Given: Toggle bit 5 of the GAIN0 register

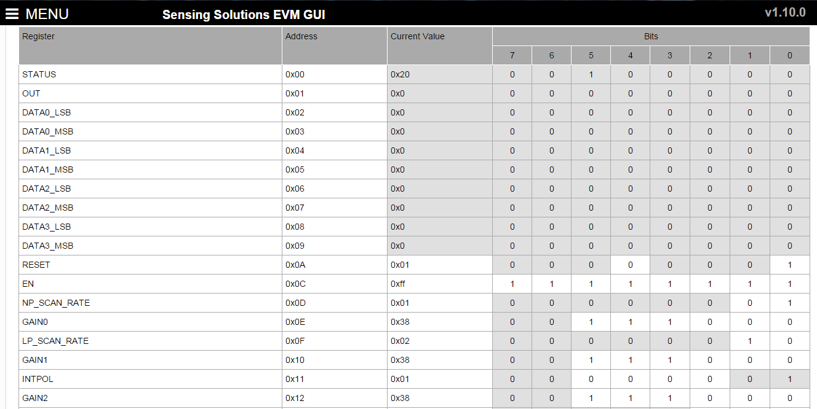Looking at the screenshot, I should 591,322.
